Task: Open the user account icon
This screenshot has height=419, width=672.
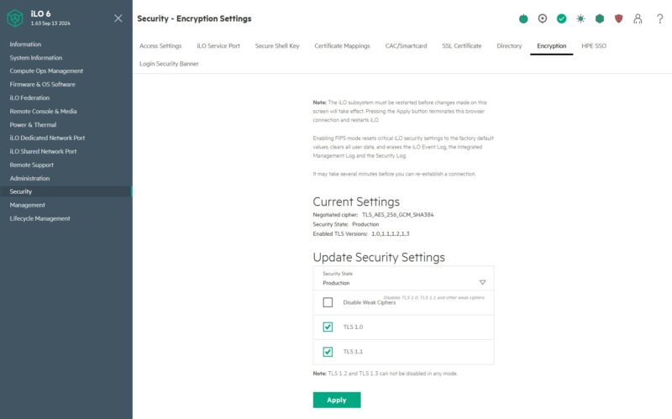Action: pos(638,18)
